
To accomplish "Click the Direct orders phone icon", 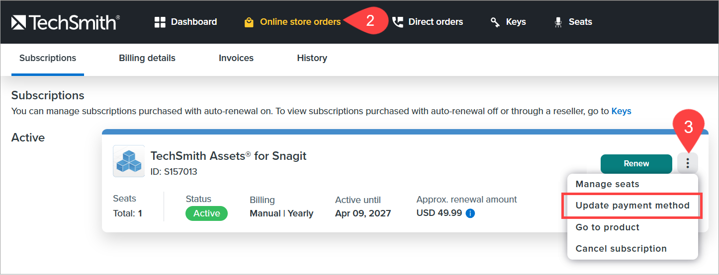I will pos(398,22).
